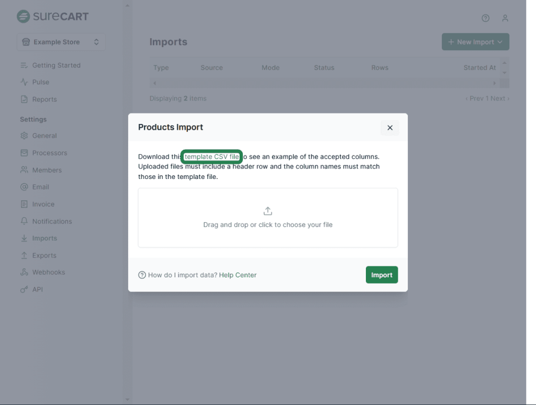The image size is (536, 405).
Task: Open the help icon in top header
Action: tap(485, 18)
